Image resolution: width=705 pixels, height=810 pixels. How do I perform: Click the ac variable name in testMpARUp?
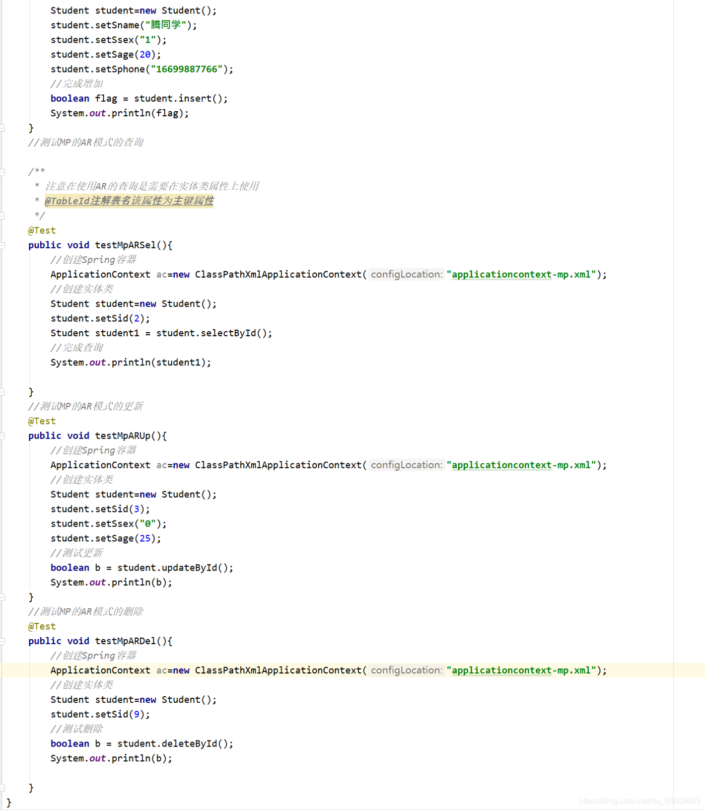(x=161, y=465)
